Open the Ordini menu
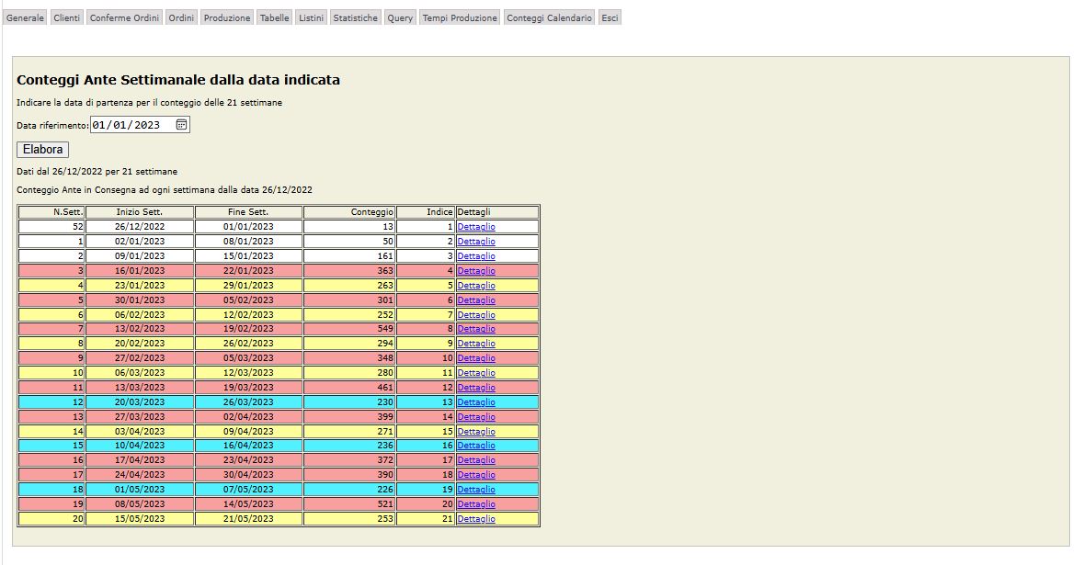The height and width of the screenshot is (565, 1083). click(x=181, y=18)
